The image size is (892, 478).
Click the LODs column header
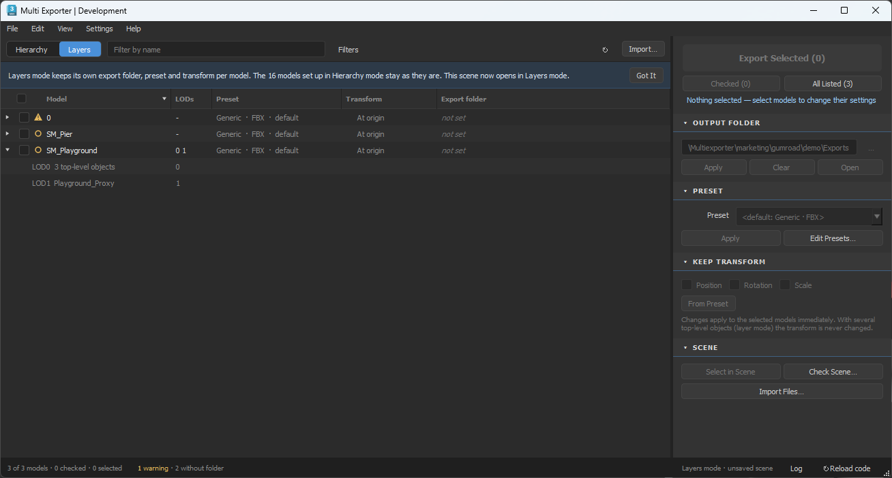(x=191, y=99)
